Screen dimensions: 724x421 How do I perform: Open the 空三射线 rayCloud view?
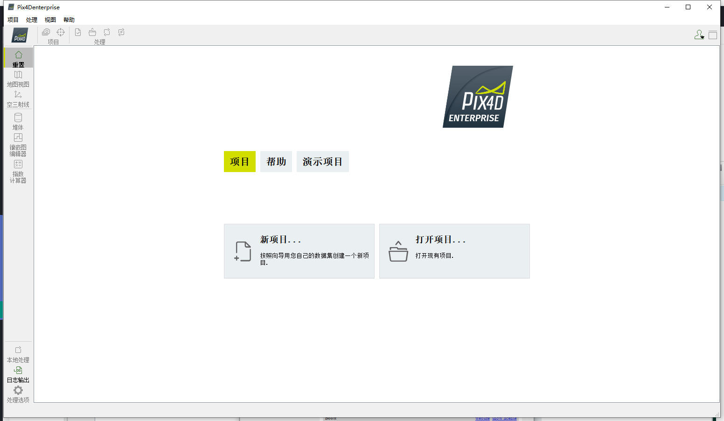18,99
